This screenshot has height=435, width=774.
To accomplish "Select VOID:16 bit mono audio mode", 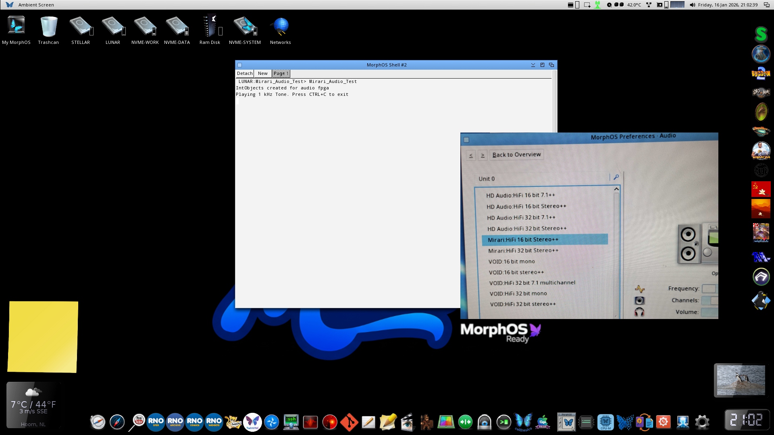I will point(512,261).
